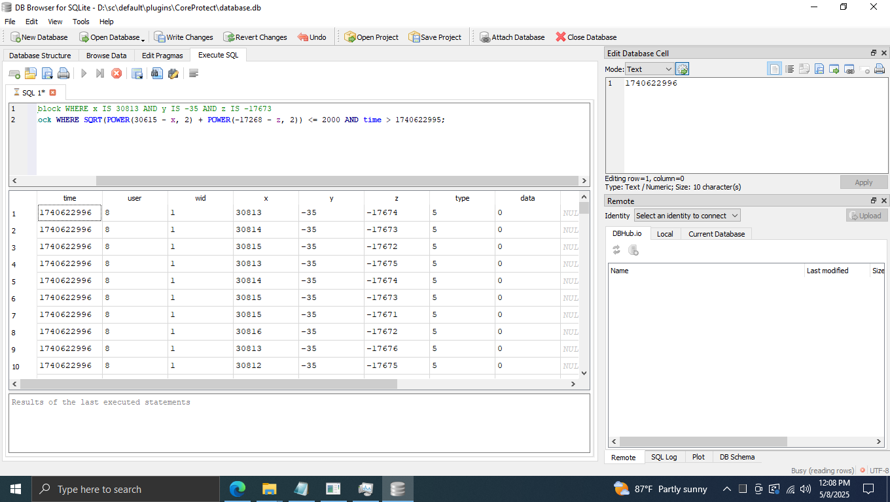Toggle word wrap icon in cell editor
Image resolution: width=890 pixels, height=502 pixels.
point(790,69)
